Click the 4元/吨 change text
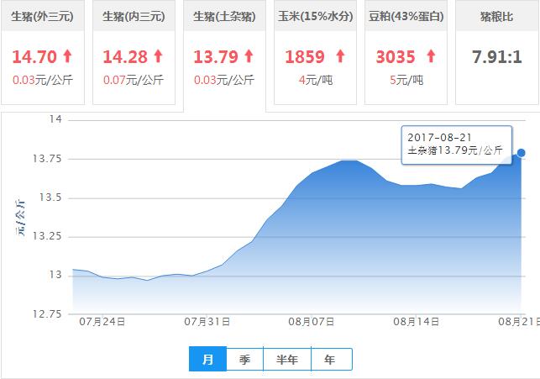Viewport: 540px width, 379px height. pos(316,80)
